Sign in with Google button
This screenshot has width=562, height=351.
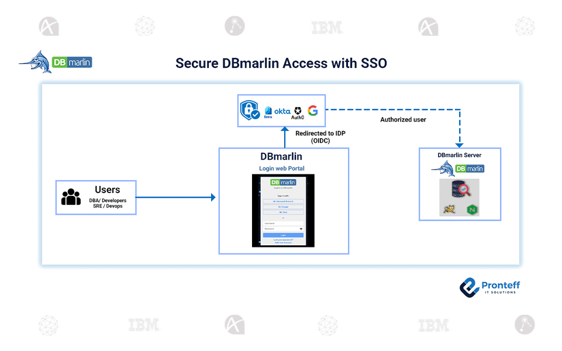coord(283,207)
